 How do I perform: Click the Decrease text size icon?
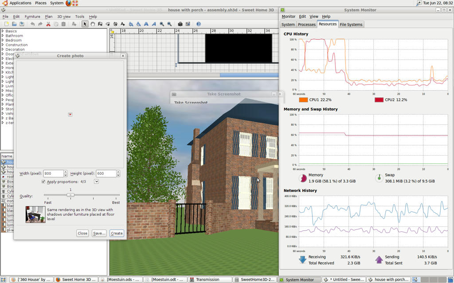[x=138, y=24]
